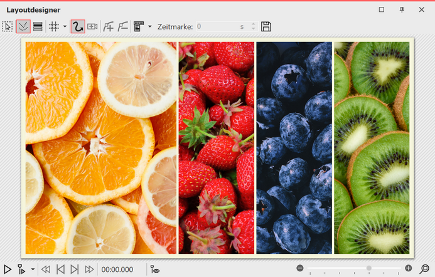Toggle the preview eye icon
The width and height of the screenshot is (435, 277).
point(156,269)
